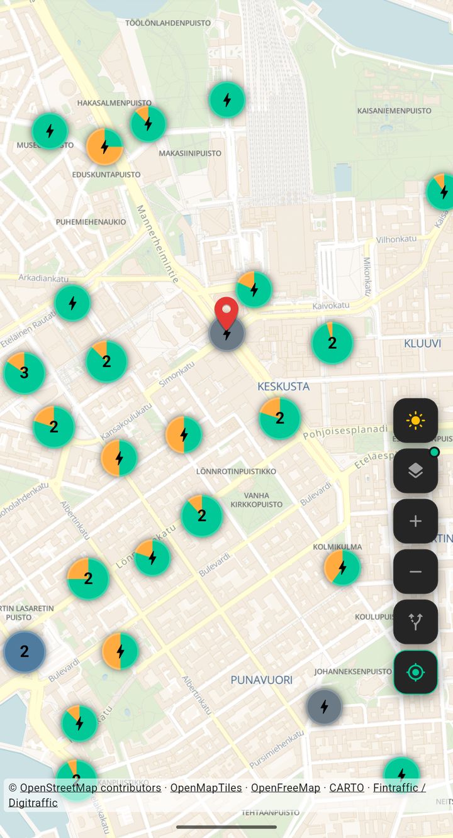Select gray charger east of Punavuori
This screenshot has height=838, width=453.
pyautogui.click(x=324, y=707)
